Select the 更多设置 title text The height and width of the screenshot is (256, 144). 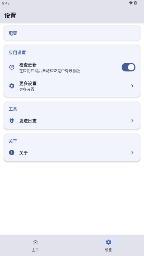click(x=28, y=84)
